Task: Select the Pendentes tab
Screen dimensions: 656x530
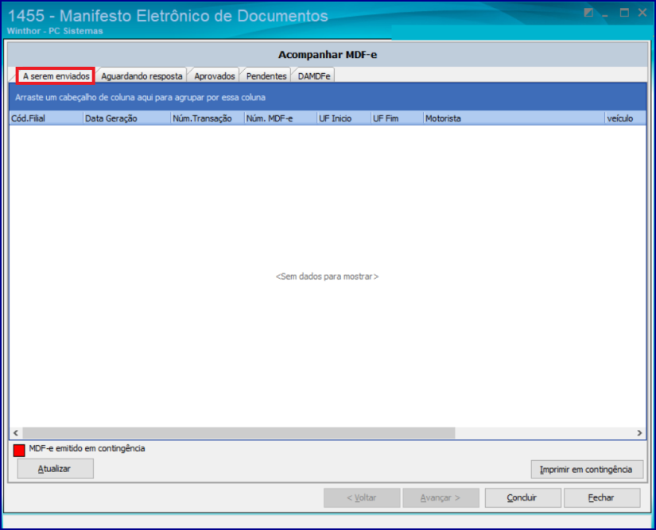Action: 266,76
